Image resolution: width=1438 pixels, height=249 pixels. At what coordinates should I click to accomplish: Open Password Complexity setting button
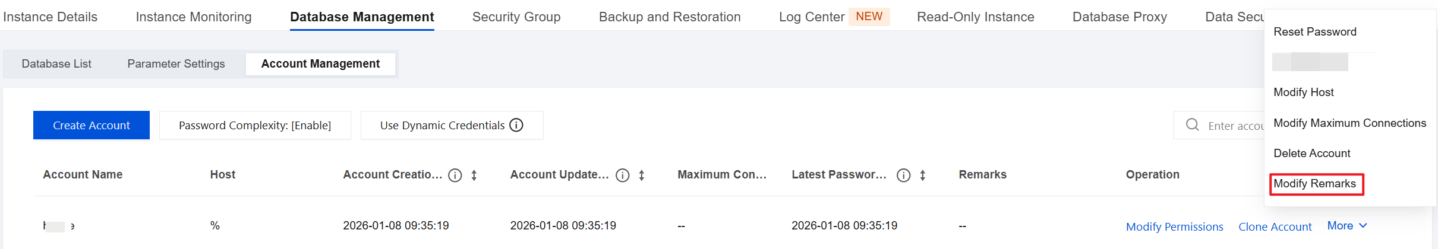coord(255,125)
